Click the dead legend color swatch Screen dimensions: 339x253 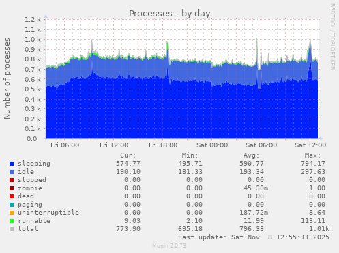pyautogui.click(x=12, y=196)
